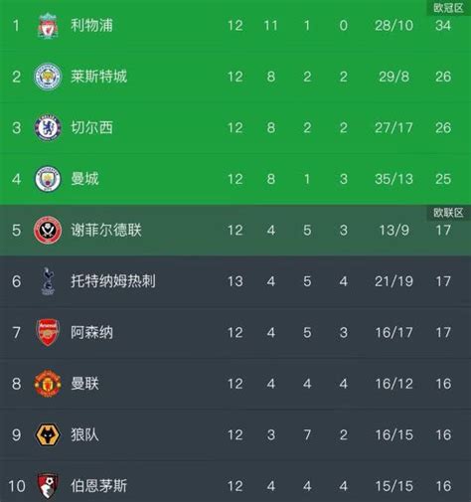This screenshot has width=471, height=502.
Task: Click the Wolves wolf head crest
Action: [48, 434]
